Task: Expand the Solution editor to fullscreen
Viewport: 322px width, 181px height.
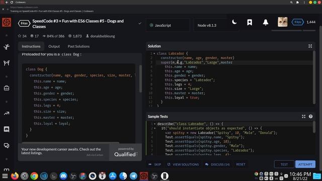Action: pyautogui.click(x=310, y=46)
